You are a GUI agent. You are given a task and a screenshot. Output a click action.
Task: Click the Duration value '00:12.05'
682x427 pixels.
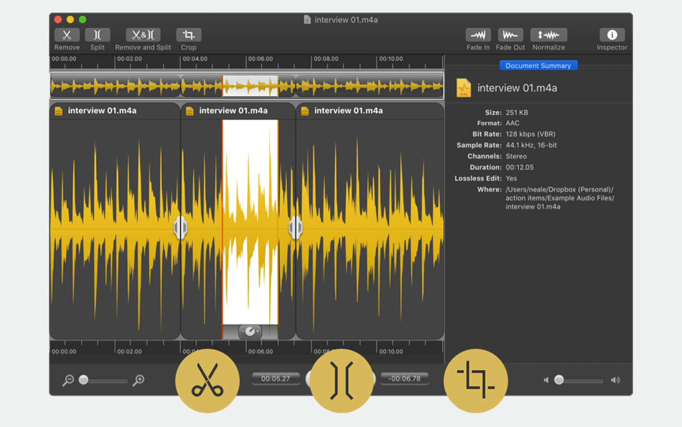[520, 167]
